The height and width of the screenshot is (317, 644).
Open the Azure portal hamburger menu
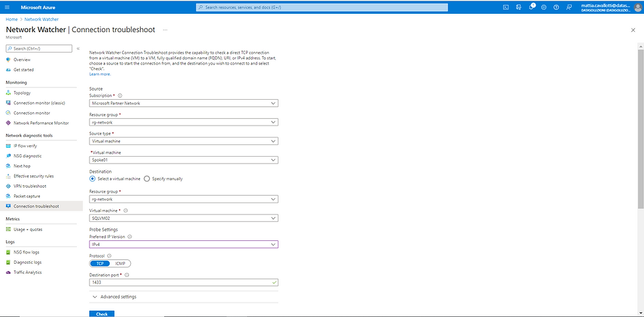click(x=7, y=7)
